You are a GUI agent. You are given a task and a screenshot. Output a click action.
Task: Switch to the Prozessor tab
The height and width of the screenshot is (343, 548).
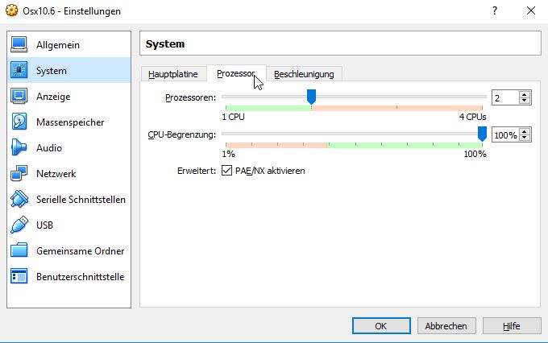tap(236, 73)
